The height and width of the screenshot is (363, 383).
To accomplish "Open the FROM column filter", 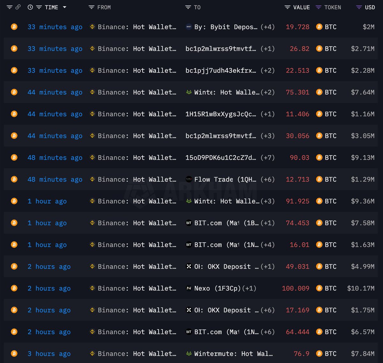I will 91,7.
